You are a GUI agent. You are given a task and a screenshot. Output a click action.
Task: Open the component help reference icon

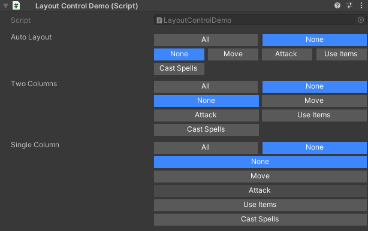point(337,5)
